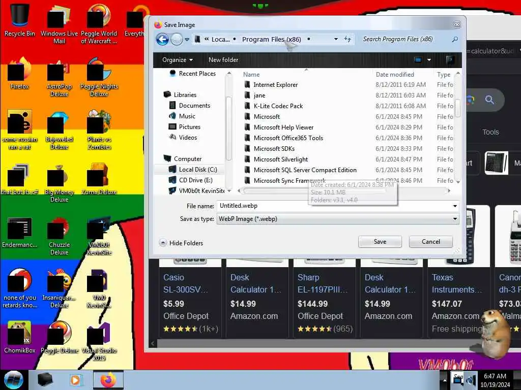Click the Back arrow in Save Image dialog
The image size is (521, 390).
(x=162, y=40)
